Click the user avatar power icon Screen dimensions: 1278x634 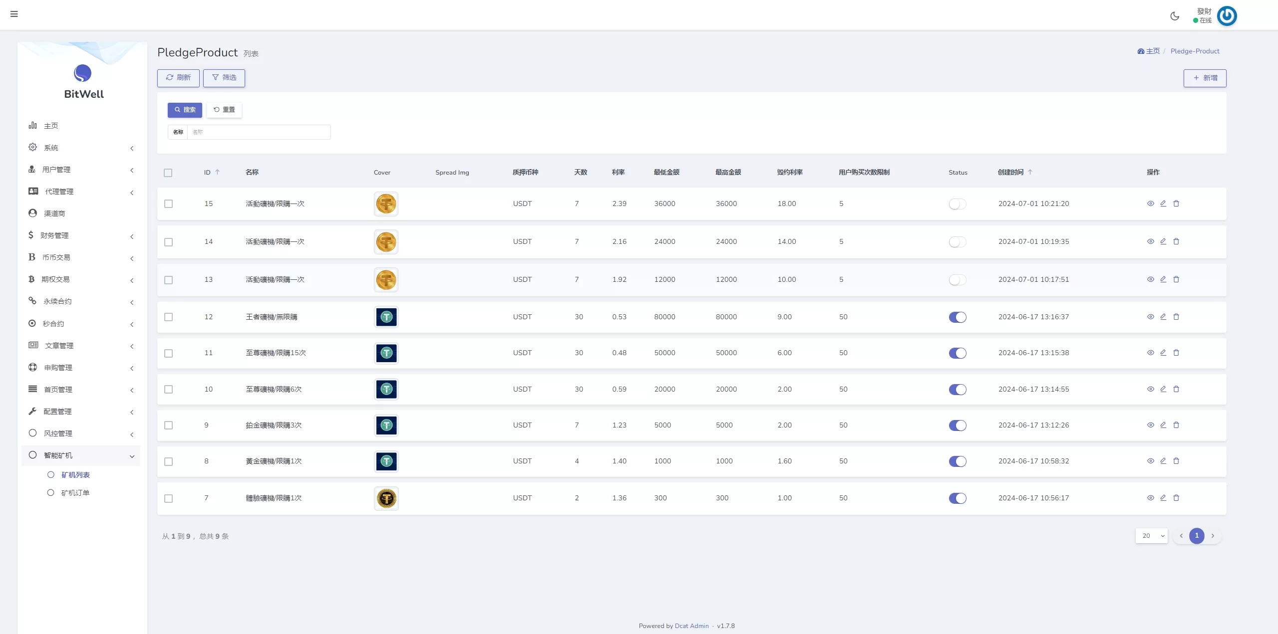tap(1226, 16)
